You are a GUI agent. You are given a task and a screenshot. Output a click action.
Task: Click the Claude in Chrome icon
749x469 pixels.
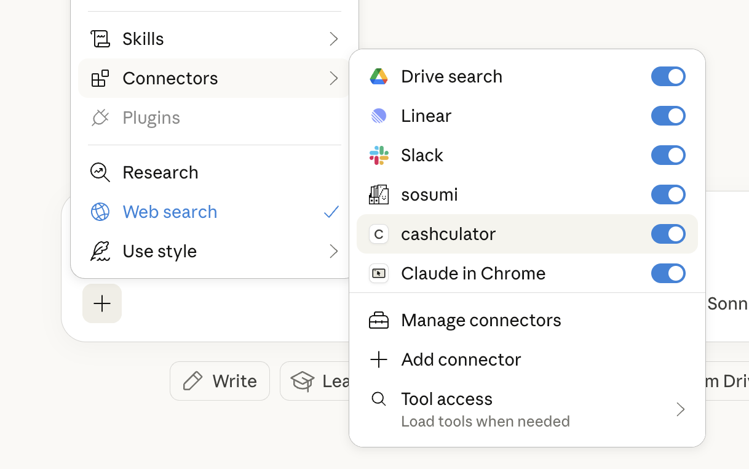coord(379,273)
